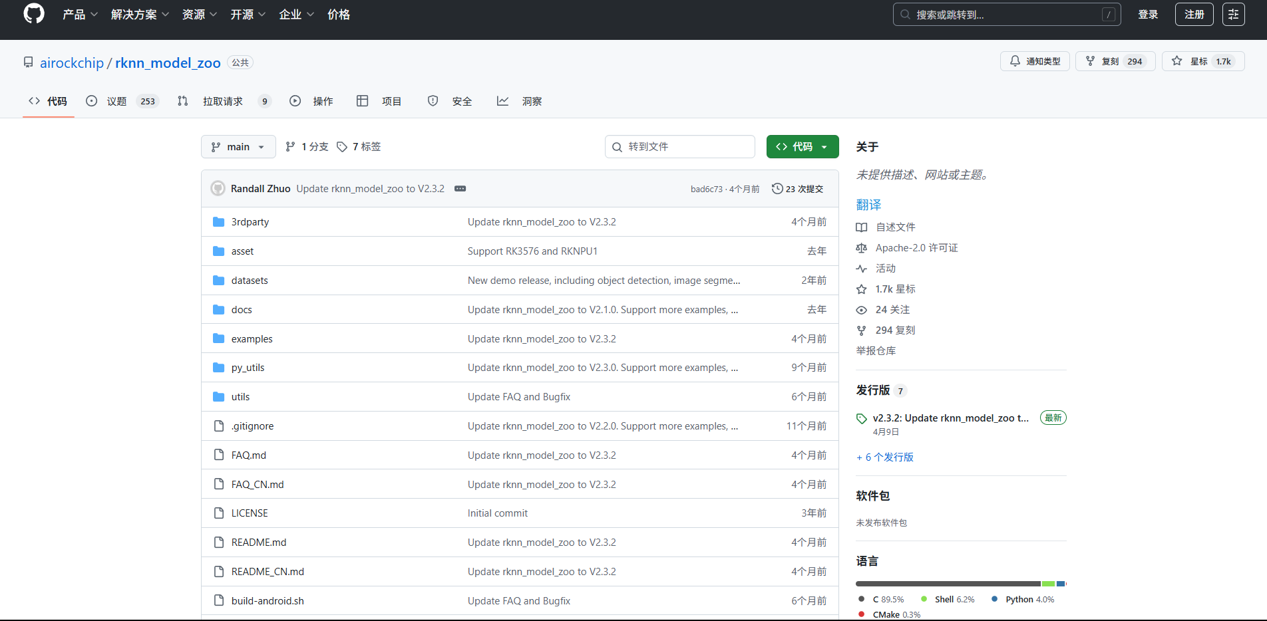Expand the Resources menu in header
Viewport: 1267px width, 621px height.
200,15
